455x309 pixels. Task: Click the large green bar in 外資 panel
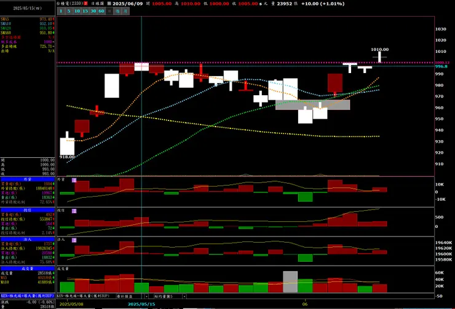click(x=305, y=197)
